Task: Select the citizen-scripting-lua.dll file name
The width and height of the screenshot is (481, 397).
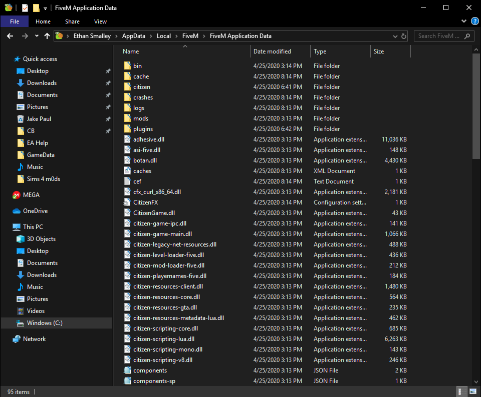Action: tap(164, 339)
